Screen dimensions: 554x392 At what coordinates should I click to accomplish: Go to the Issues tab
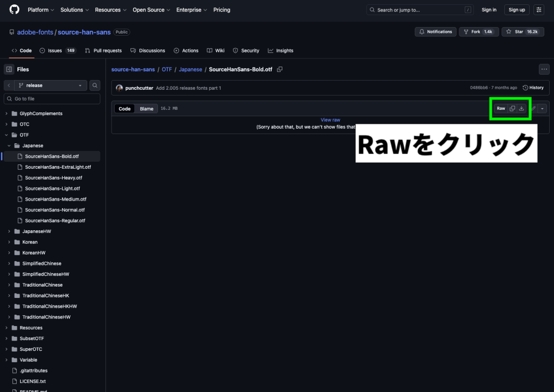(57, 50)
